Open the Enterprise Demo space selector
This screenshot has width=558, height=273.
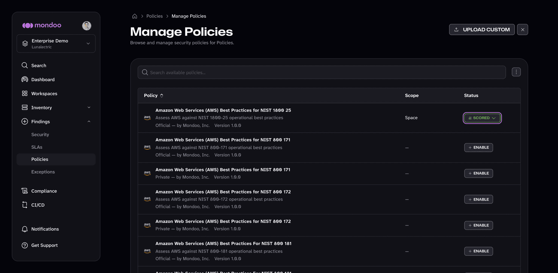pyautogui.click(x=56, y=44)
